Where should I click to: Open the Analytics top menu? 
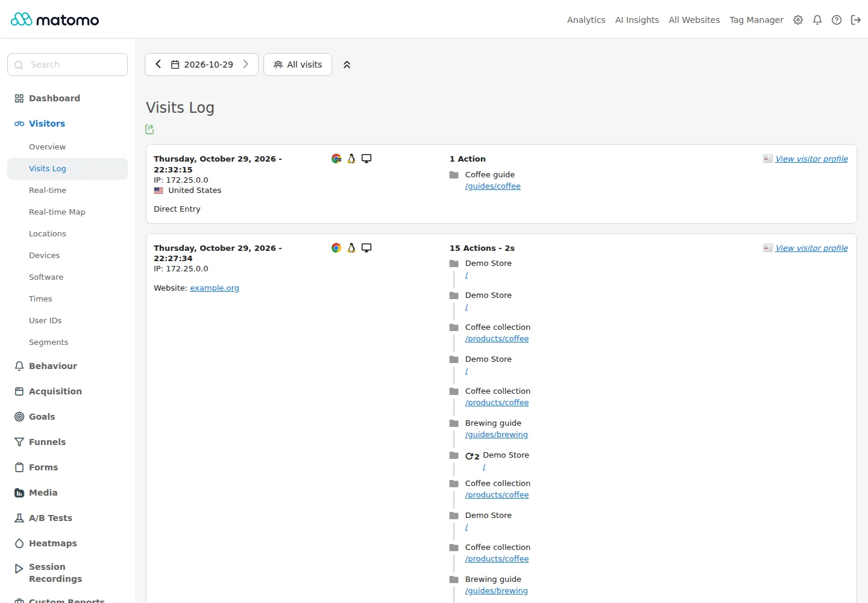click(586, 20)
